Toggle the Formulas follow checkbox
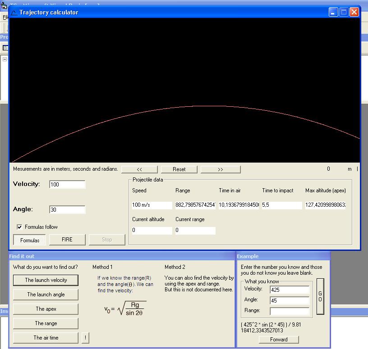Image resolution: width=368 pixels, height=349 pixels. click(19, 227)
